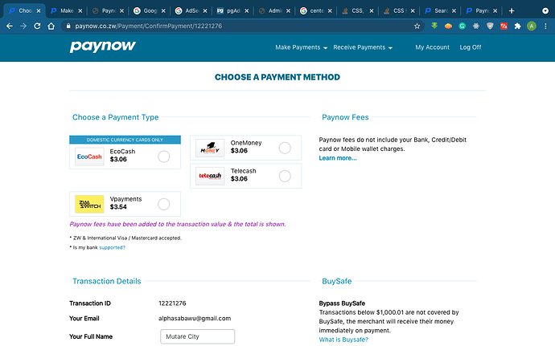The height and width of the screenshot is (346, 555).
Task: Open the Learn more fees link
Action: pos(338,158)
